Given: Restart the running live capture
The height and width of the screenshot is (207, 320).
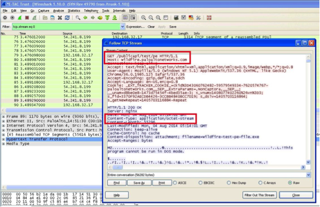Looking at the screenshot, I should [x=34, y=18].
